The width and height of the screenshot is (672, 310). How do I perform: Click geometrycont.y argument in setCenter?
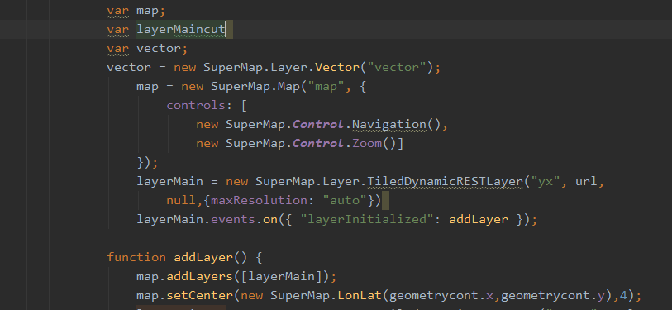pyautogui.click(x=560, y=296)
